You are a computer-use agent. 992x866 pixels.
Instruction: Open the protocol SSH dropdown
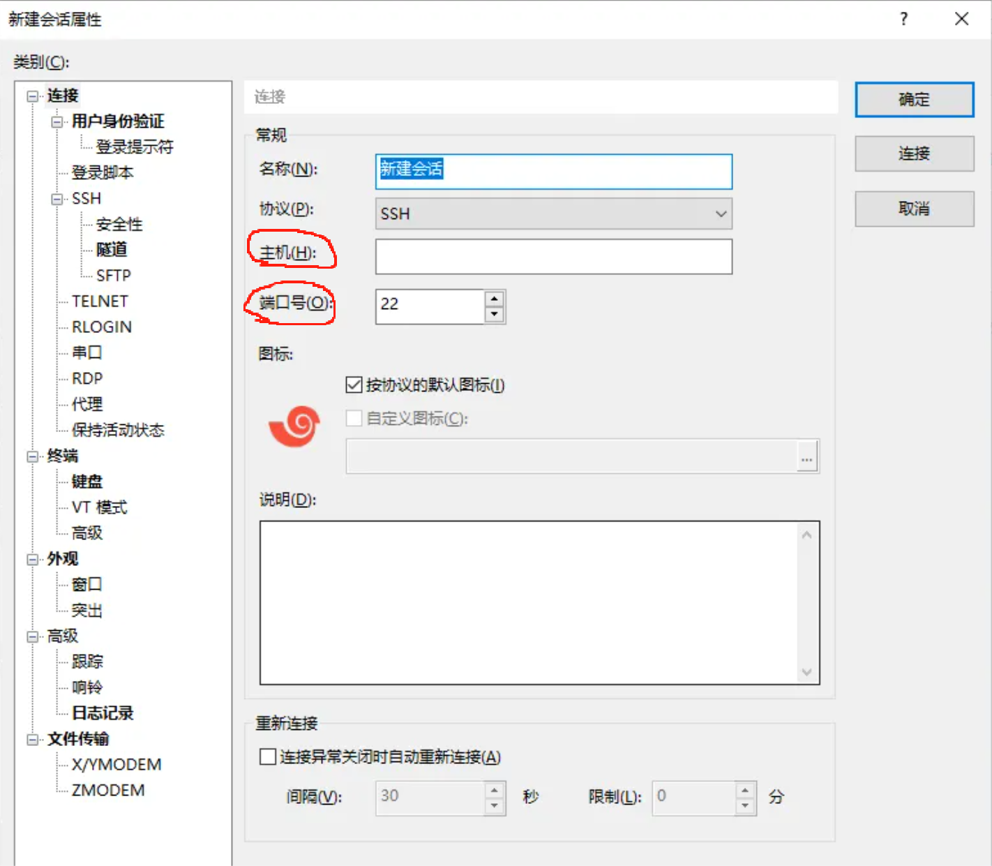pos(553,214)
